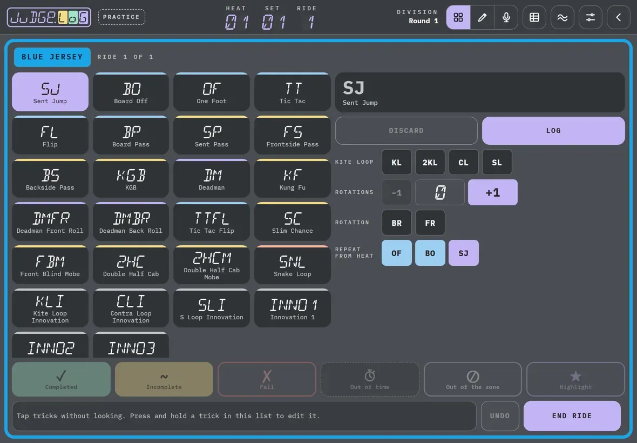This screenshot has width=637, height=443.
Task: Select the Blue Jersey rider tab
Action: pos(52,57)
